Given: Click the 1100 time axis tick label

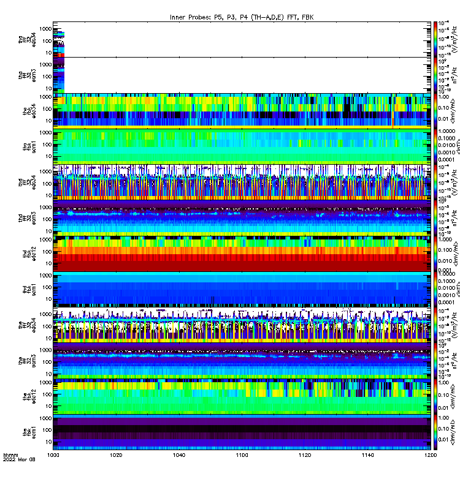Looking at the screenshot, I should 242,455.
